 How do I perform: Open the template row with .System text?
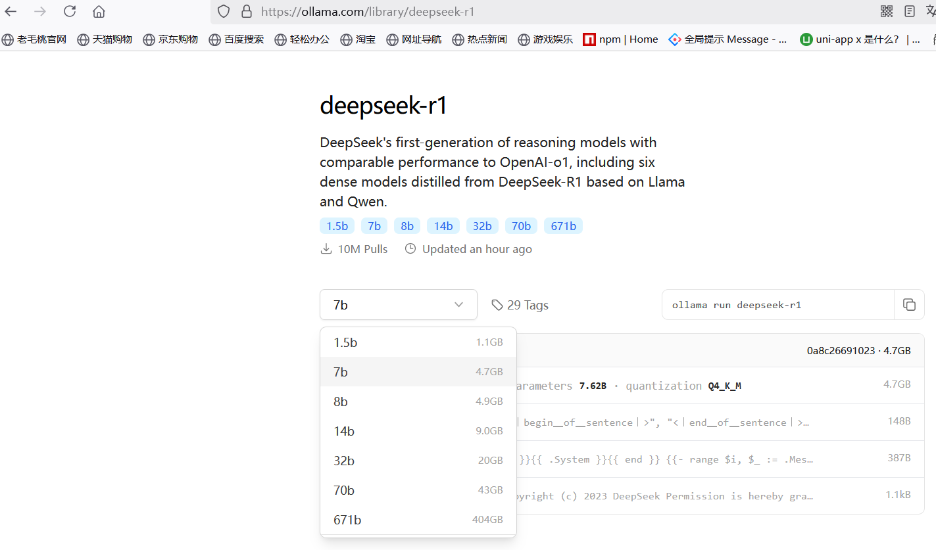tap(720, 459)
